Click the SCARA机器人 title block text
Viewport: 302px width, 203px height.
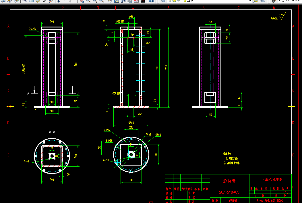pos(229,192)
